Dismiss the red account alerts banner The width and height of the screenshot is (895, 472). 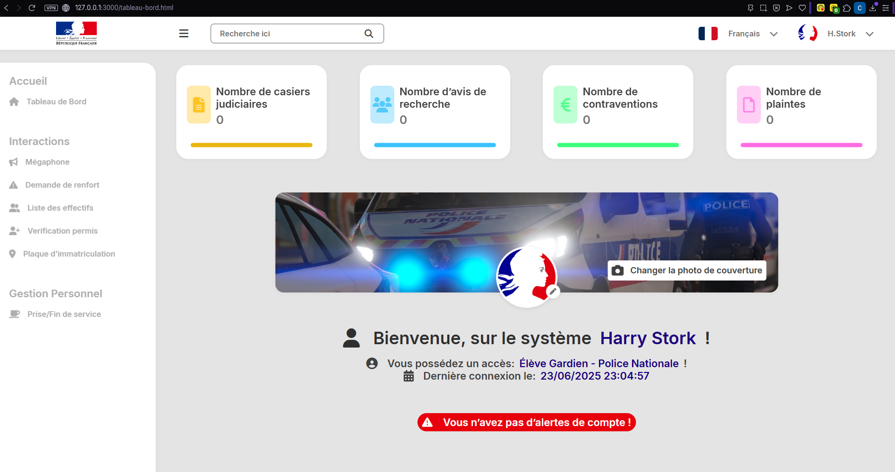click(526, 422)
